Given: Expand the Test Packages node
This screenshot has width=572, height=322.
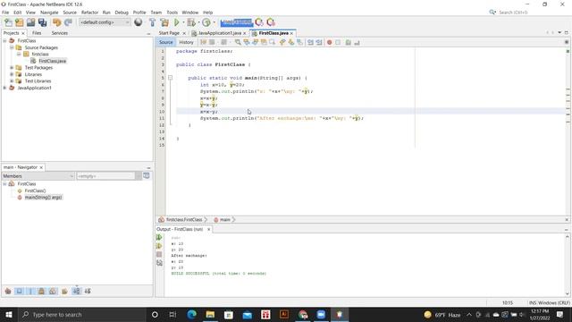Looking at the screenshot, I should [x=12, y=68].
